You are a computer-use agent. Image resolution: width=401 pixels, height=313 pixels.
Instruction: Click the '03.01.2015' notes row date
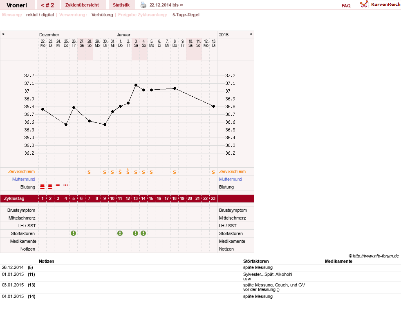(13, 285)
